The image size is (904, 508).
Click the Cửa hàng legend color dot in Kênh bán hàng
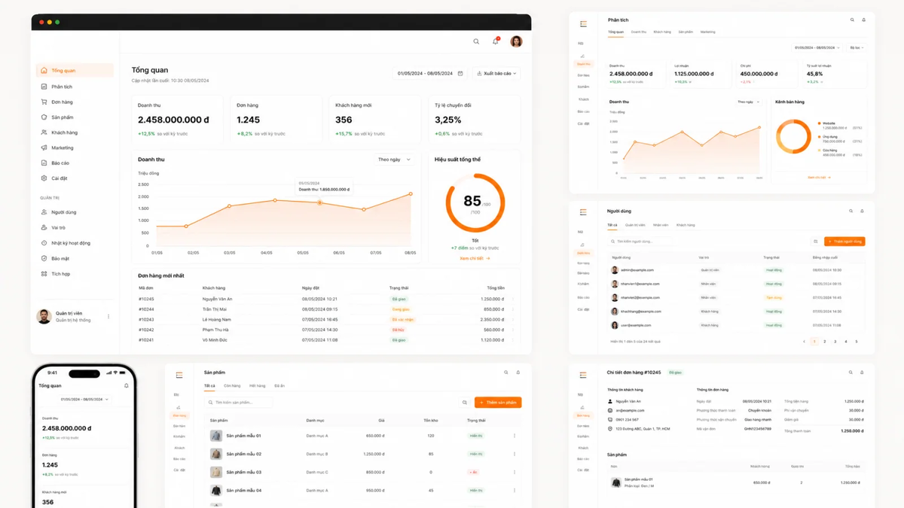point(819,150)
